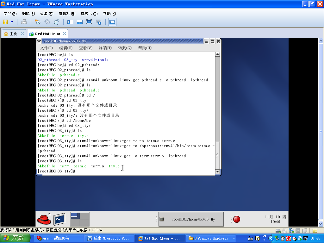
Task: Close the 主页 tab
Action: [x=22, y=34]
